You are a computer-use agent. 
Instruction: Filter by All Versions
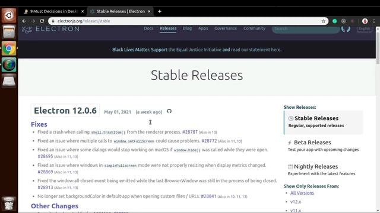[x=302, y=193]
